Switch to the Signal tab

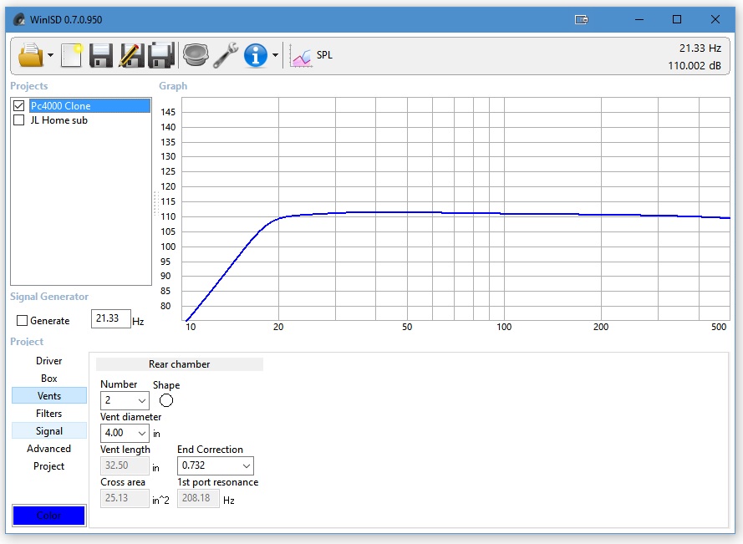click(49, 430)
